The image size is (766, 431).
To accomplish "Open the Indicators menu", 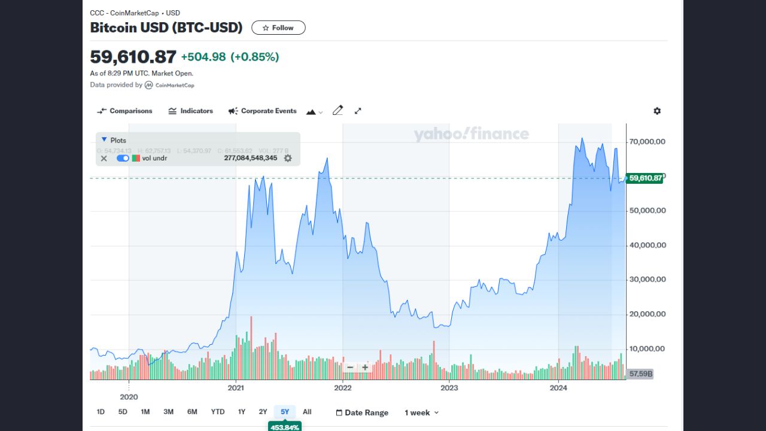I will coord(190,111).
